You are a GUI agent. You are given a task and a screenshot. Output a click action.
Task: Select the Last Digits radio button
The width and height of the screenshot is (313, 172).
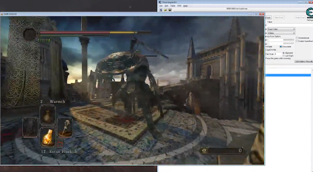(284, 55)
